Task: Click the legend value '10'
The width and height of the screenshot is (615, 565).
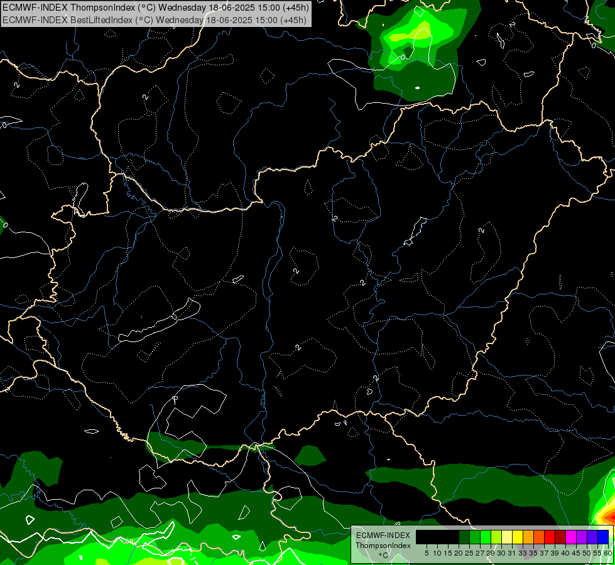Action: tap(437, 553)
